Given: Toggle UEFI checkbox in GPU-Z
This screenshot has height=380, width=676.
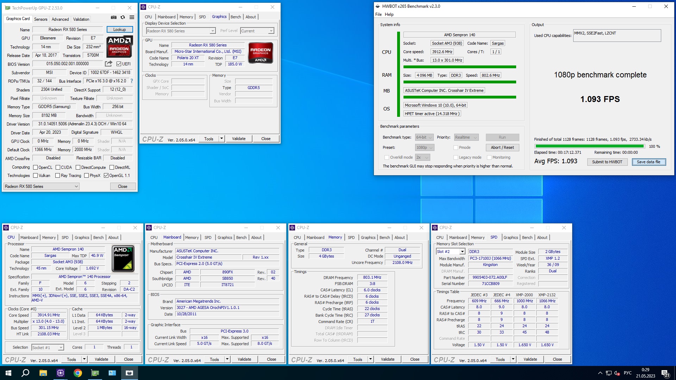Looking at the screenshot, I should pyautogui.click(x=119, y=64).
